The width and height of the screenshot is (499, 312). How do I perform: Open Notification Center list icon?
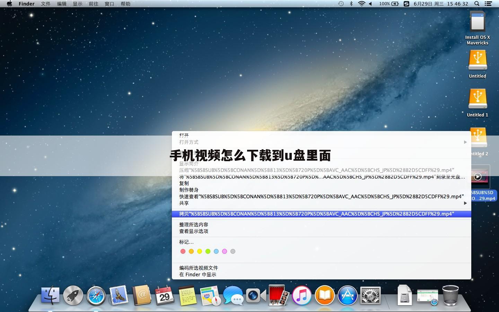click(x=488, y=4)
